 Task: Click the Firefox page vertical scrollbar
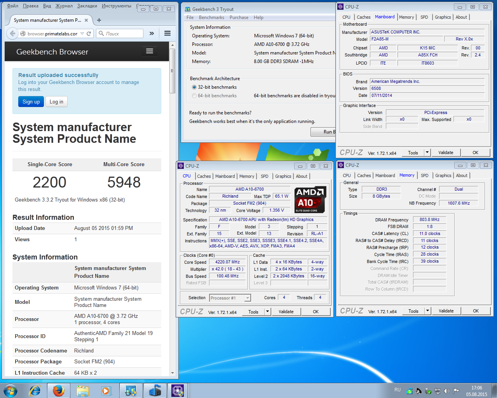[x=173, y=71]
